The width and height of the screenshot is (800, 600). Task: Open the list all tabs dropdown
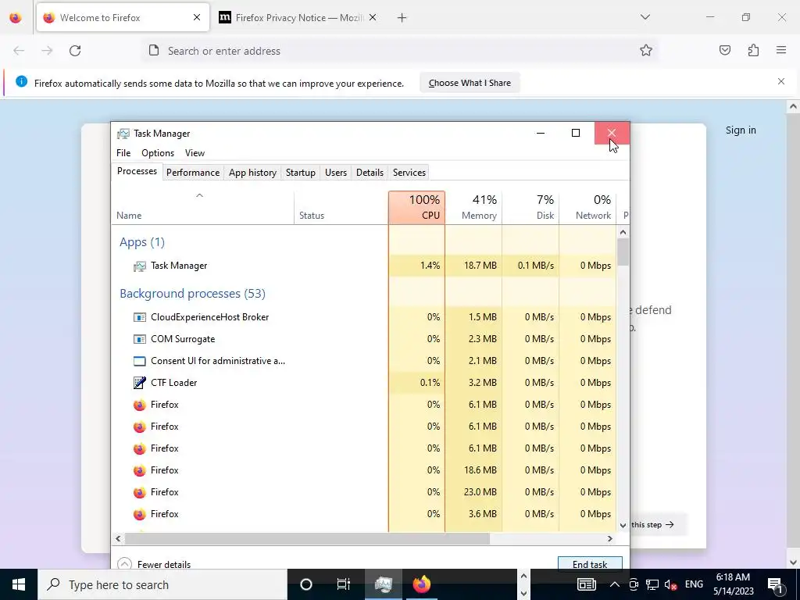click(645, 17)
